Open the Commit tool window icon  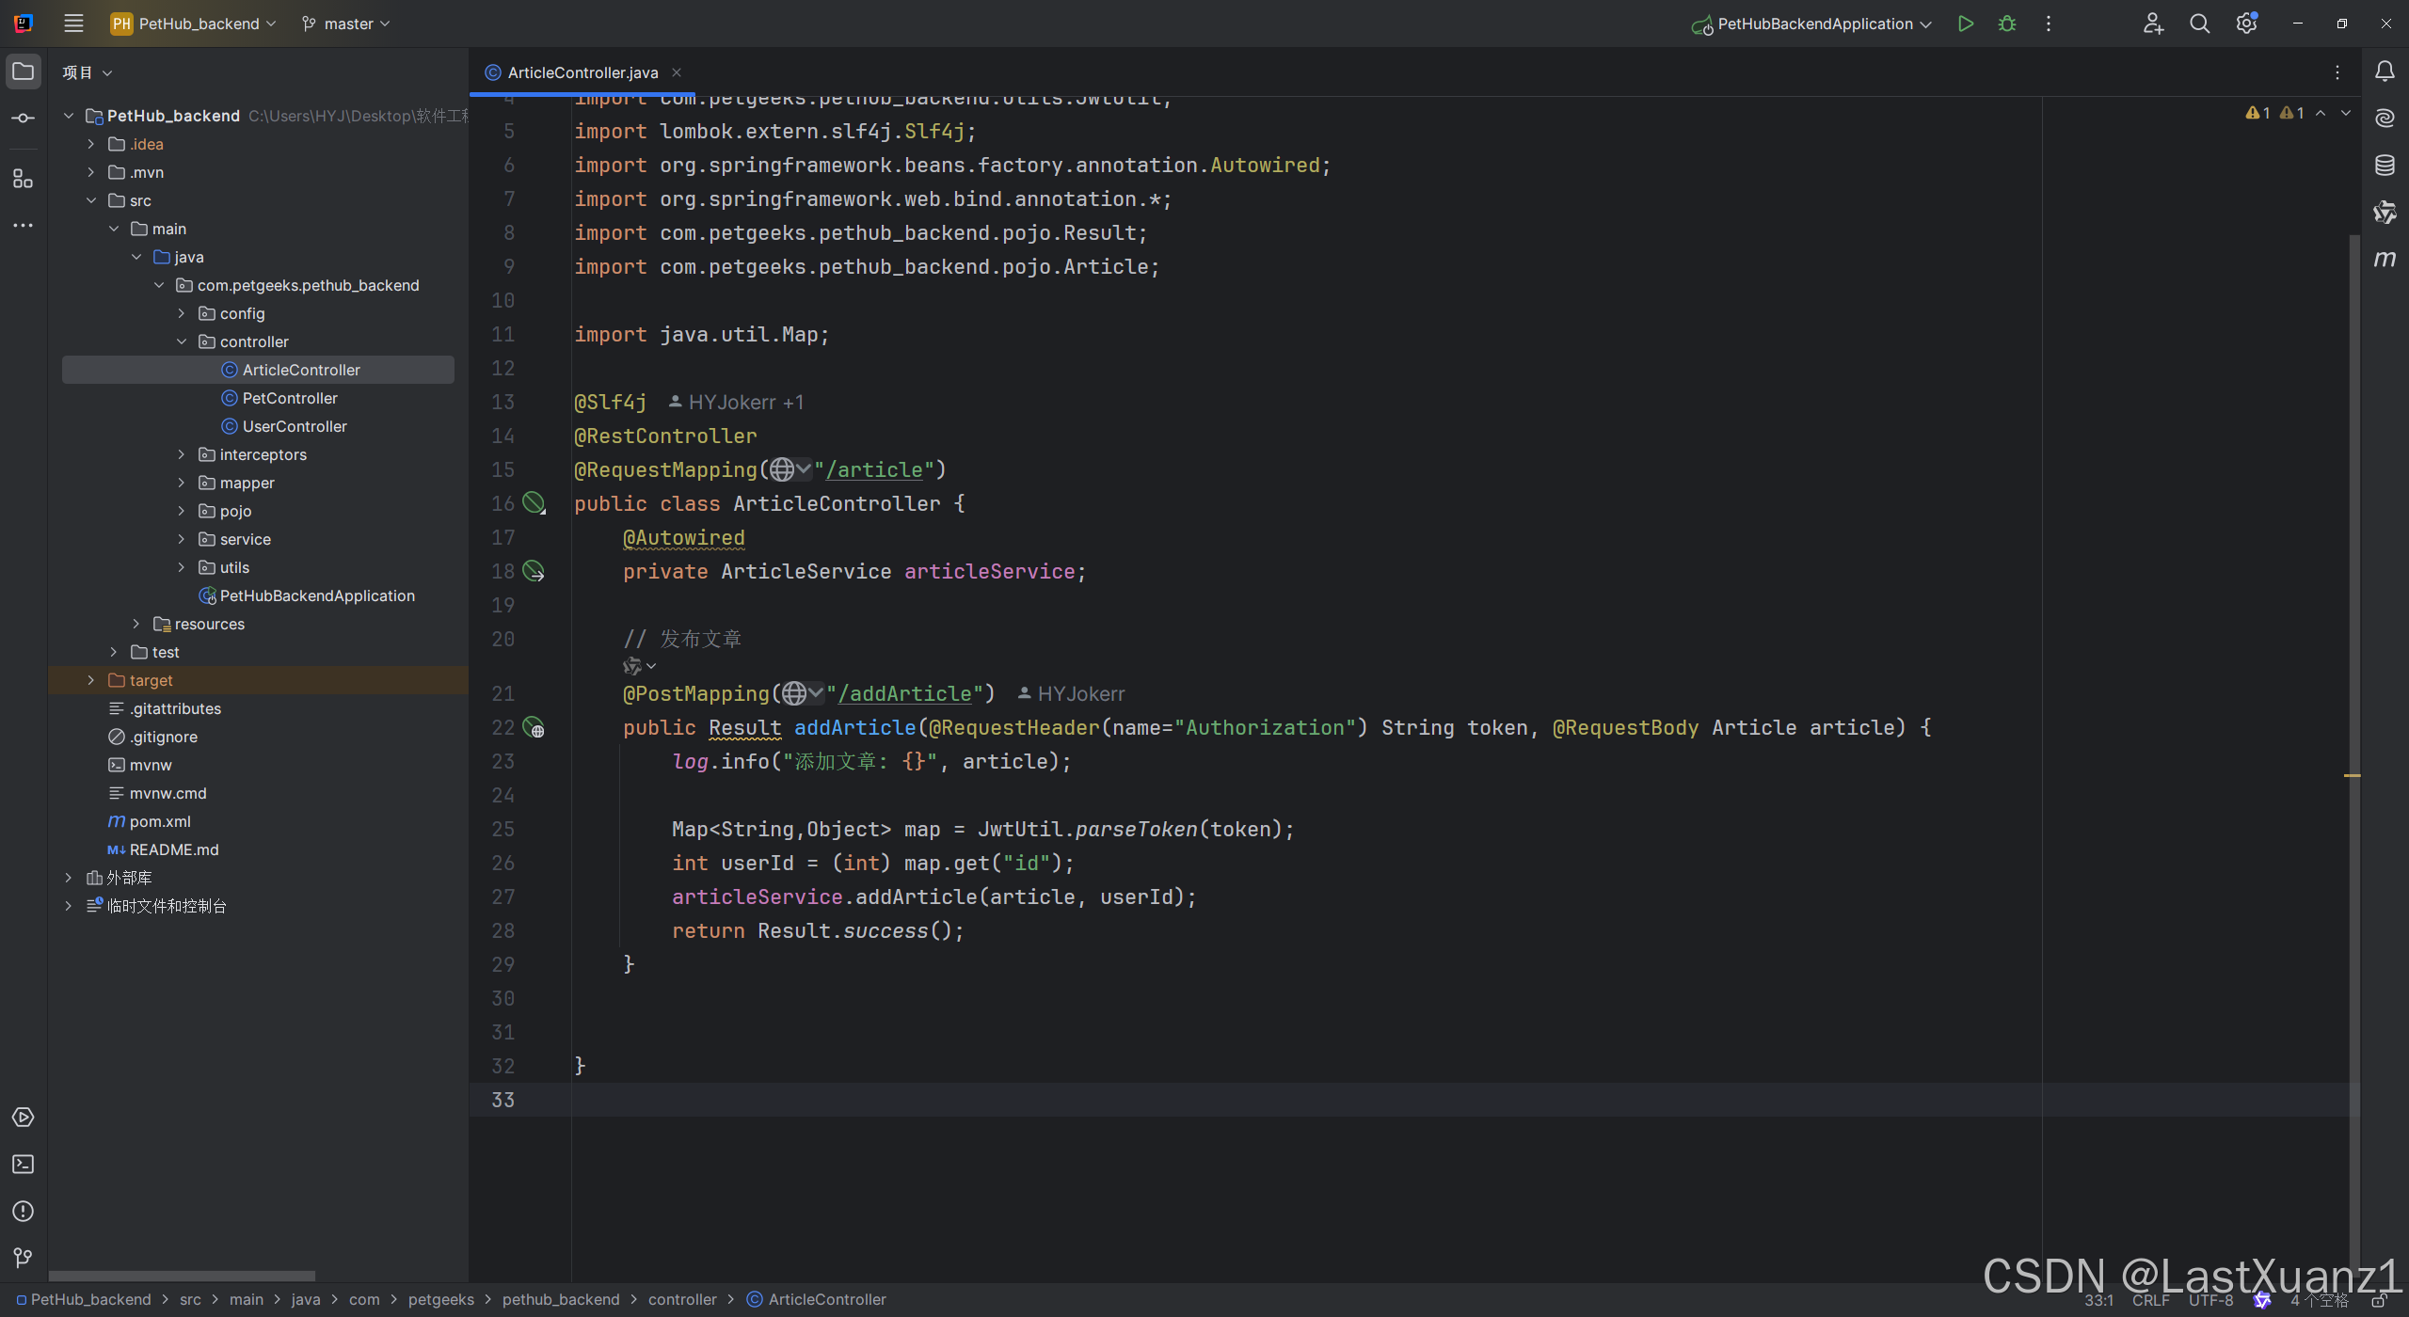tap(23, 119)
